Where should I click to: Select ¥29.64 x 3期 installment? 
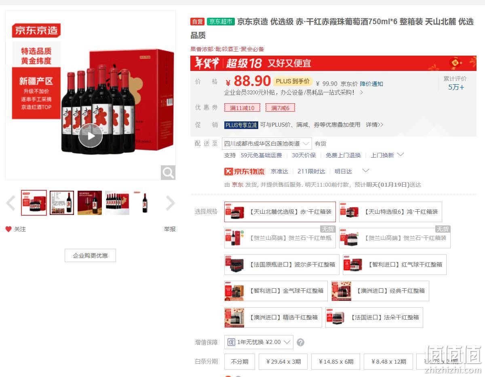coord(283,362)
